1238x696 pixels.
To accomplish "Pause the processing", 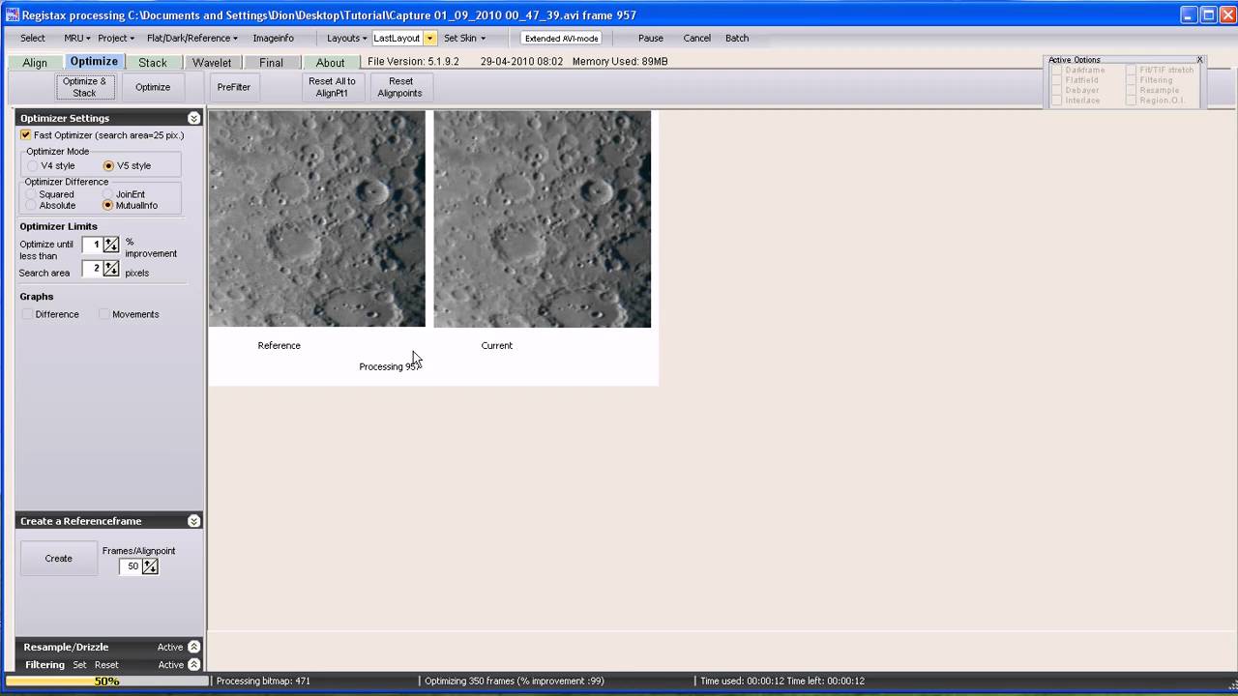I will (x=651, y=38).
